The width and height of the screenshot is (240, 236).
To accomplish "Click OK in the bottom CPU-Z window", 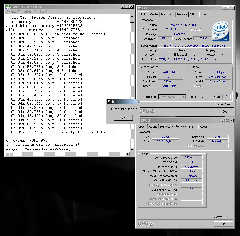I will click(x=224, y=224).
